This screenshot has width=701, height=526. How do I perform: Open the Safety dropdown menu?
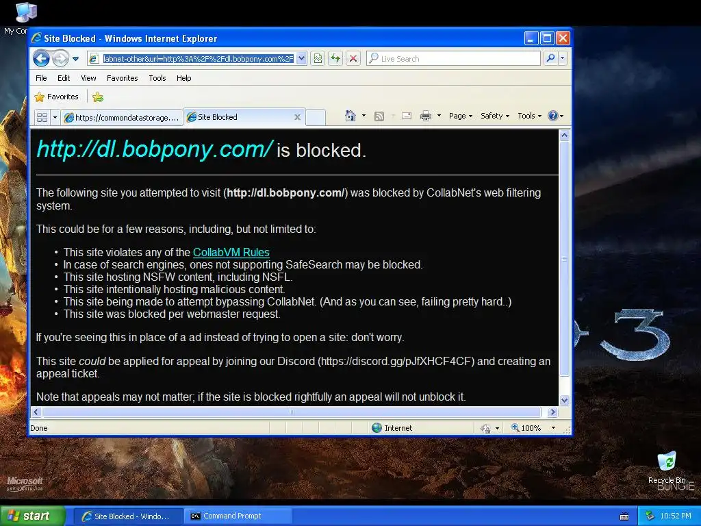tap(495, 116)
